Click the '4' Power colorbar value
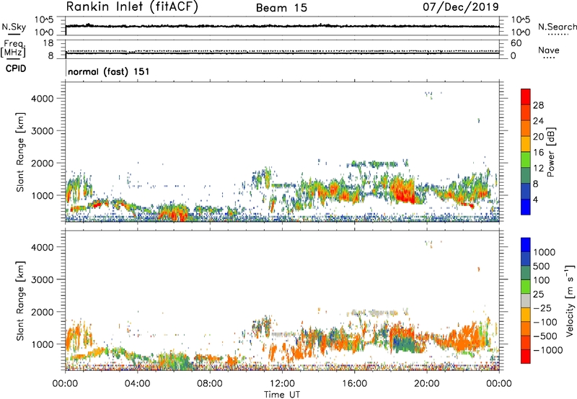This screenshot has width=577, height=399. [x=535, y=200]
